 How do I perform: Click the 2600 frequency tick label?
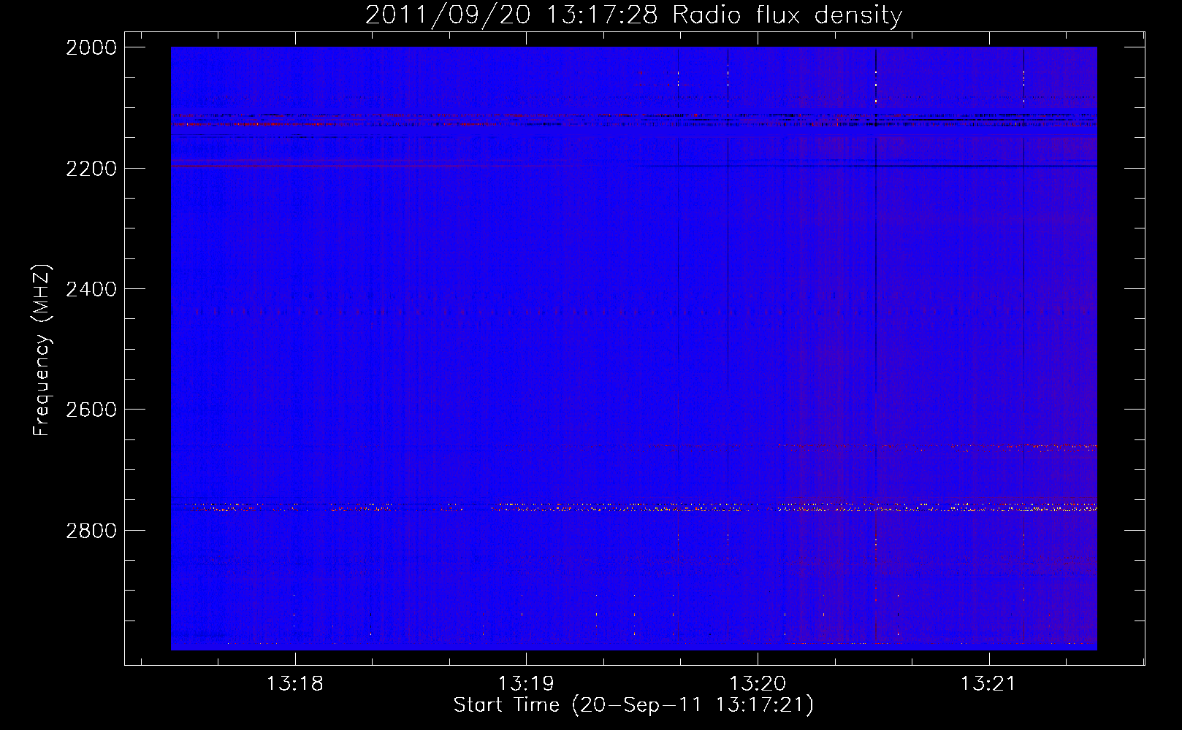(x=91, y=410)
